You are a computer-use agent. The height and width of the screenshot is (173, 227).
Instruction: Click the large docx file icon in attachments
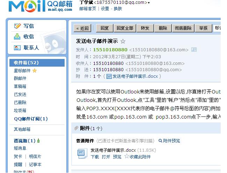pyautogui.click(x=82, y=153)
